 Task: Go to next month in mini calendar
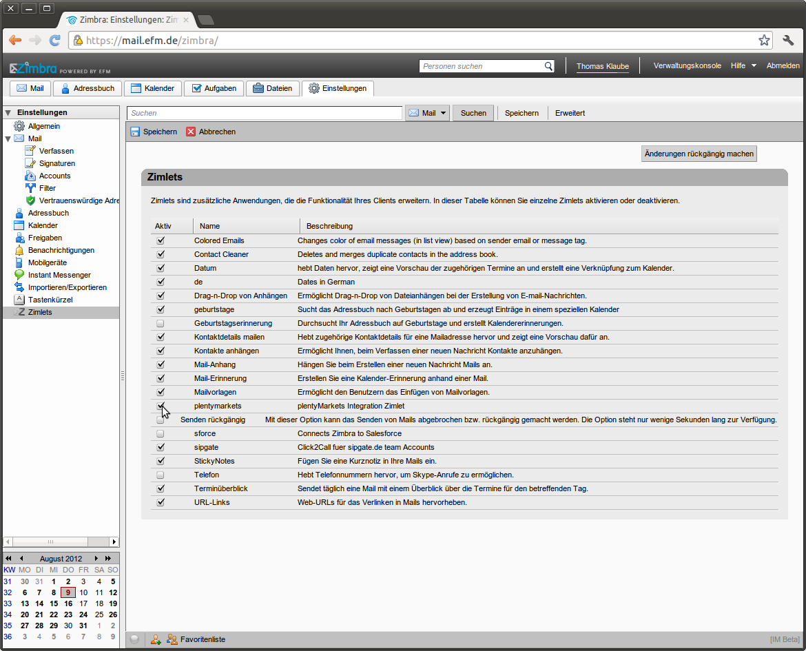96,559
